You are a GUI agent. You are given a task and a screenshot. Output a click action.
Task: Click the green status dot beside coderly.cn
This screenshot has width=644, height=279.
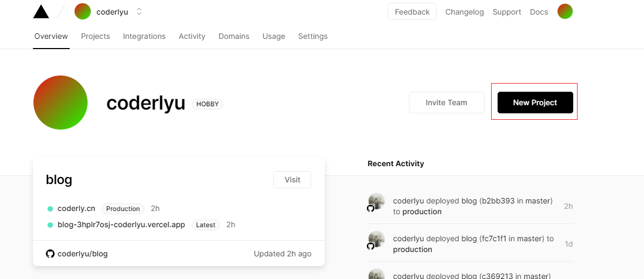point(50,209)
